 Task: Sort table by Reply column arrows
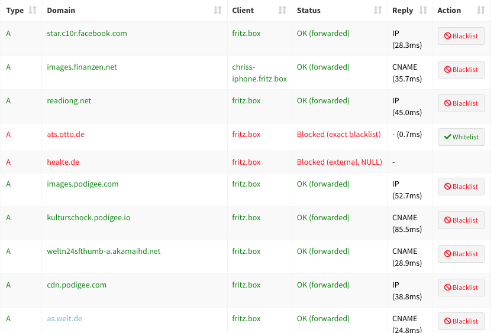[x=423, y=11]
